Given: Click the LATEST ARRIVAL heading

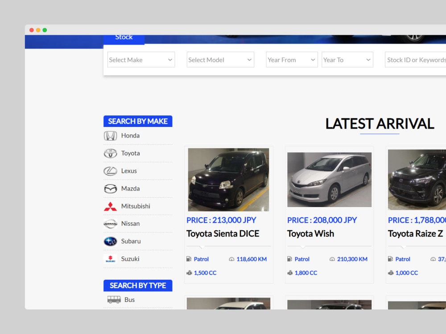Looking at the screenshot, I should coord(380,124).
